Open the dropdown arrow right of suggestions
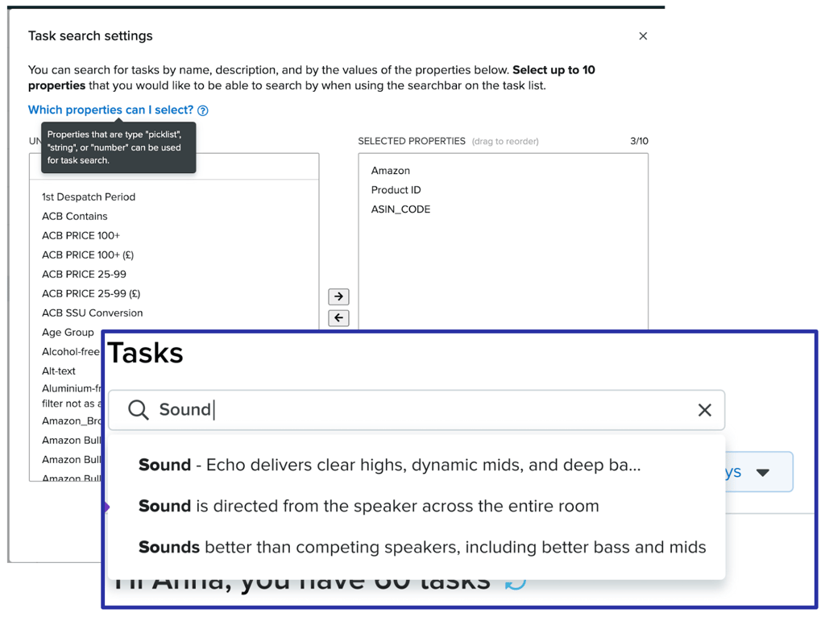Viewport: 825px width, 617px height. [763, 472]
